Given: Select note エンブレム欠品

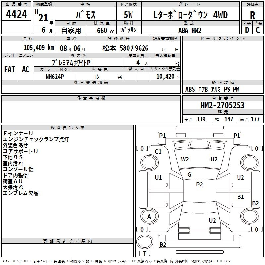Looking at the screenshot, I should (x=21, y=193).
